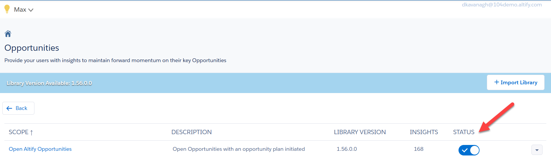Click the DESCRIPTION column header
551x161 pixels.
click(x=191, y=132)
